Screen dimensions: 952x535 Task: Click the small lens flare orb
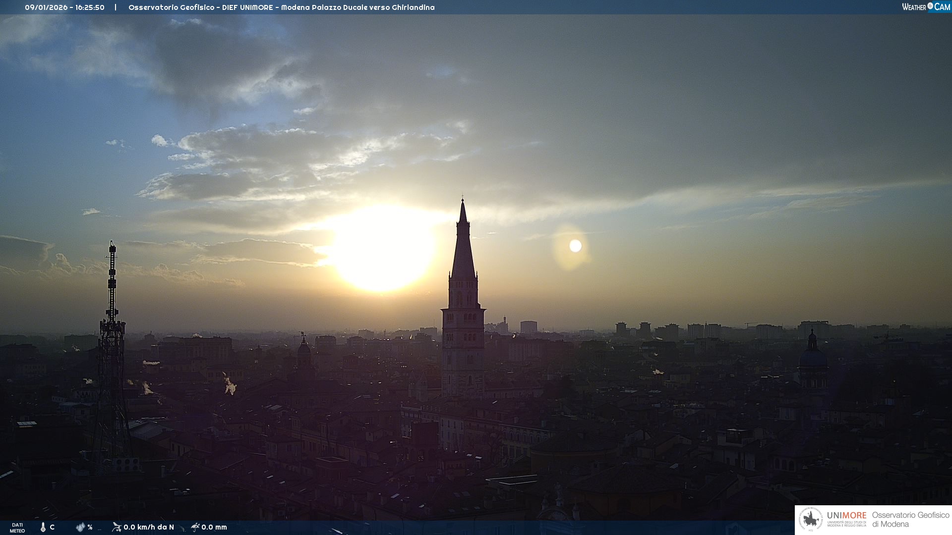(x=575, y=246)
